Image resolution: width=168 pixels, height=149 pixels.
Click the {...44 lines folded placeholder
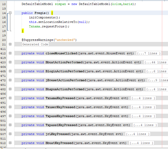pyautogui.click(x=156, y=62)
